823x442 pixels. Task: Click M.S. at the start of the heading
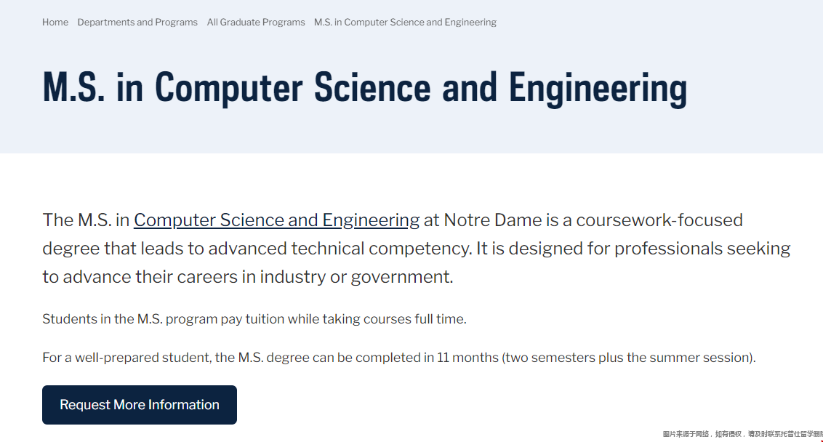coord(74,87)
